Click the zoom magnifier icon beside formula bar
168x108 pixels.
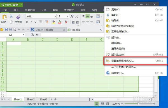pyautogui.click(x=32, y=35)
